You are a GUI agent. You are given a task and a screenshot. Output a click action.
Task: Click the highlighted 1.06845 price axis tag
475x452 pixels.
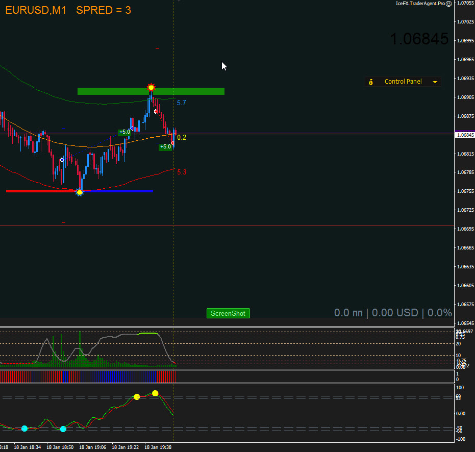coord(465,135)
